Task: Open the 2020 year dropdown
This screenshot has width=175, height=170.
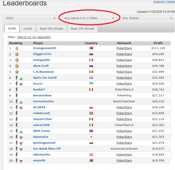Action: tap(31, 18)
